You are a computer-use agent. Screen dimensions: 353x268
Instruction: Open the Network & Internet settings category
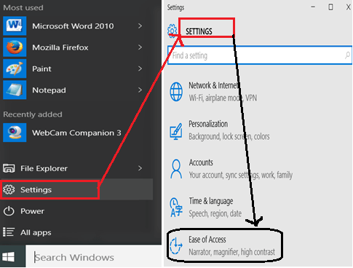pos(213,92)
